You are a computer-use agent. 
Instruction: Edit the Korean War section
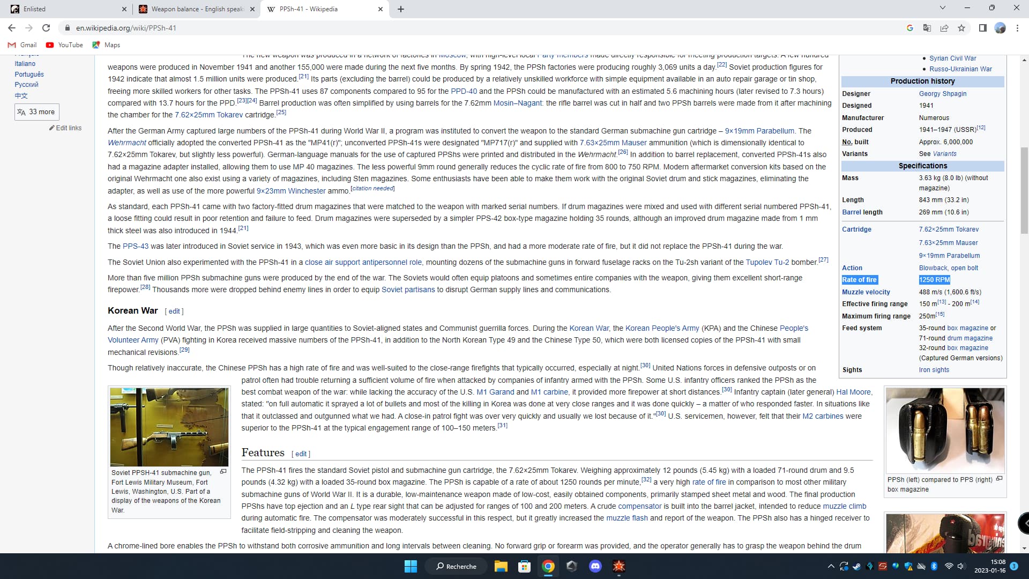174,311
